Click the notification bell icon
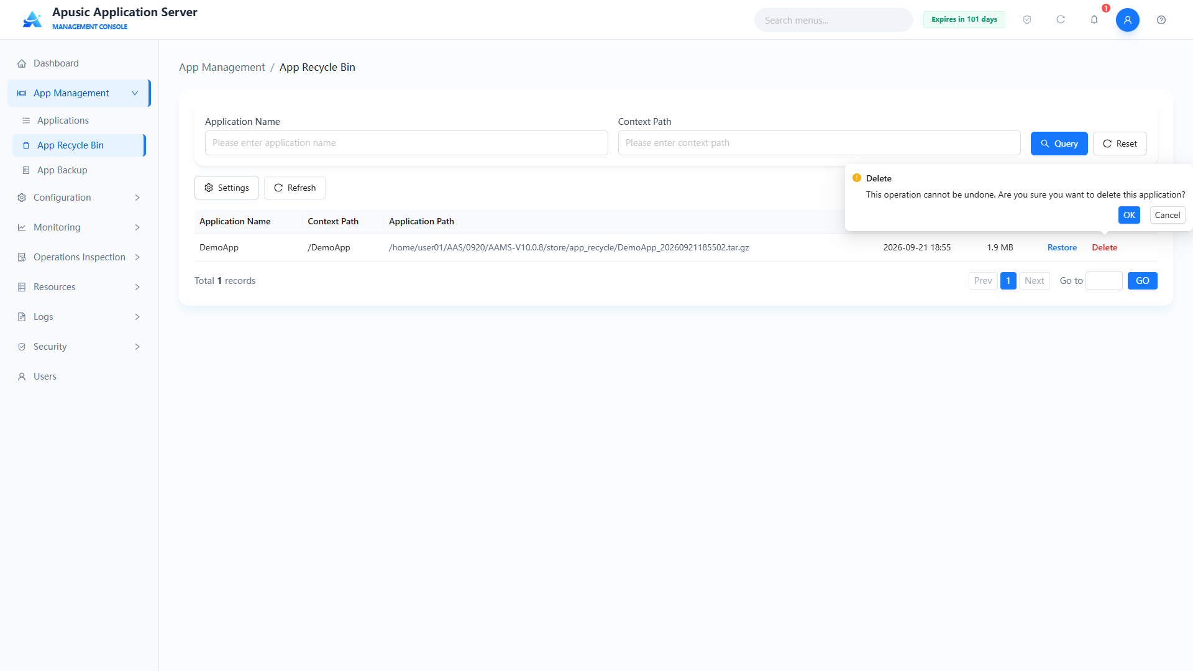The height and width of the screenshot is (671, 1193). 1094,20
